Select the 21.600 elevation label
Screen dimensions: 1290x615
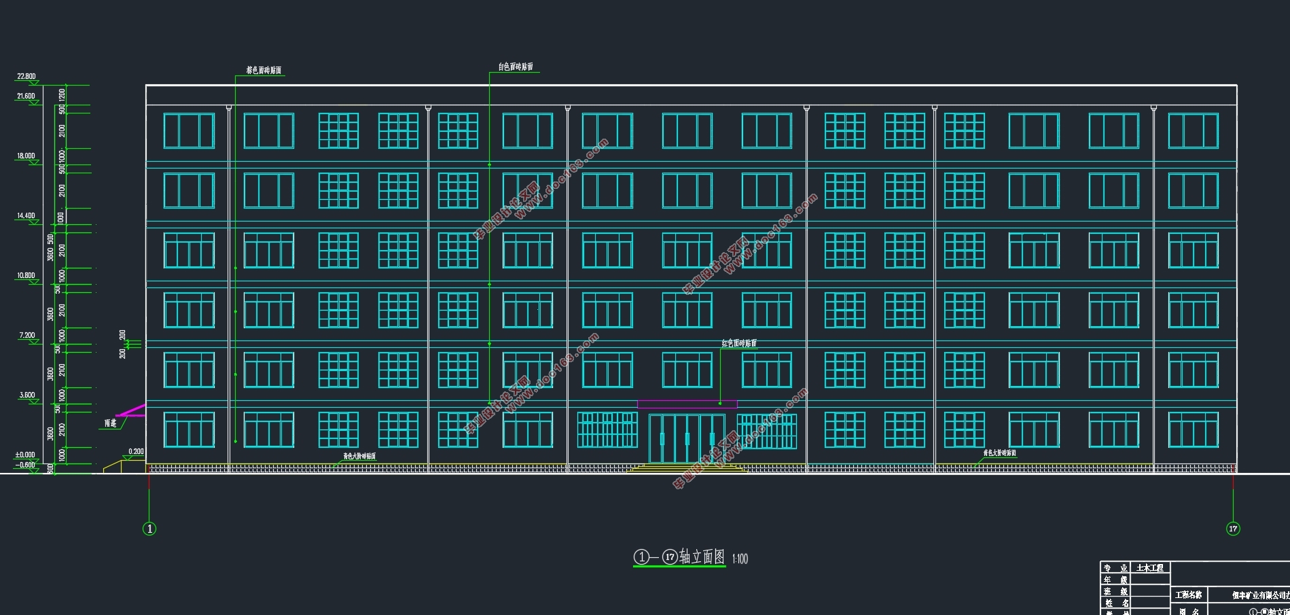point(26,96)
